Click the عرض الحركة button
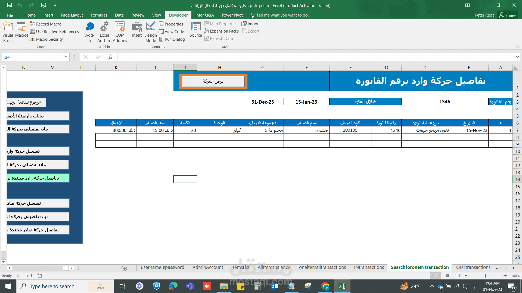 coord(213,81)
